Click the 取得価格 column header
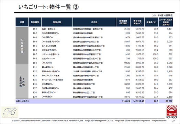The width and height of the screenshot is (180, 124). (123, 22)
